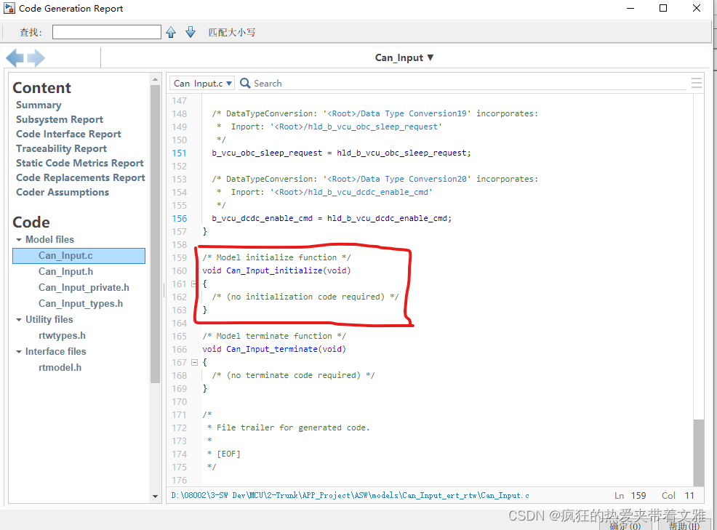717x530 pixels.
Task: Collapse the Model files group
Action: tap(19, 240)
